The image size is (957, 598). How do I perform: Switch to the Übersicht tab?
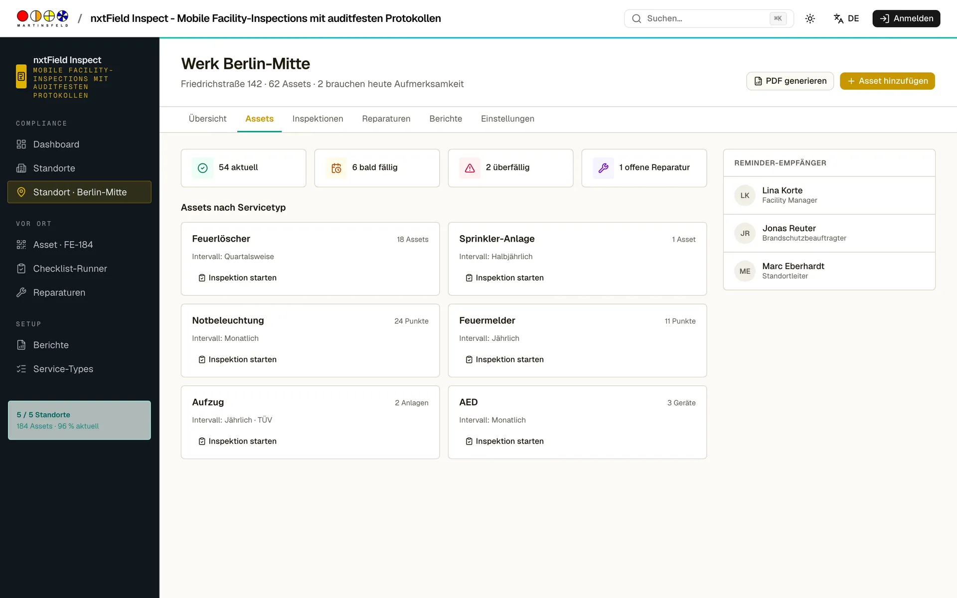pos(207,119)
